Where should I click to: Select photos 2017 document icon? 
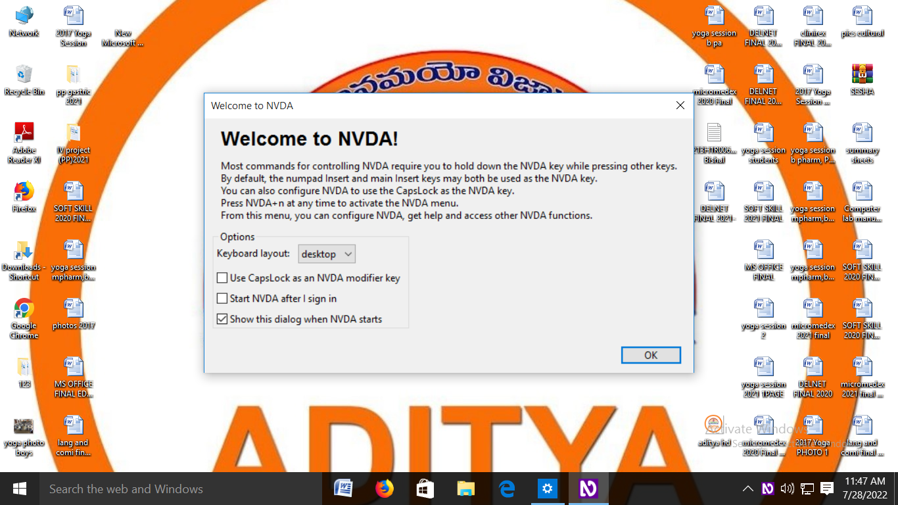pyautogui.click(x=74, y=313)
